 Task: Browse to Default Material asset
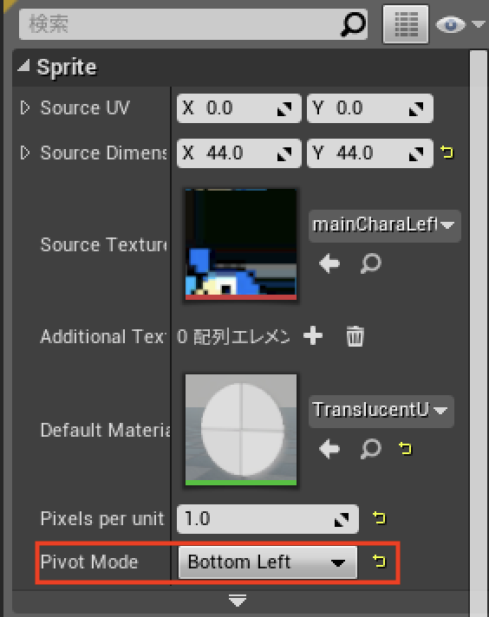click(370, 449)
